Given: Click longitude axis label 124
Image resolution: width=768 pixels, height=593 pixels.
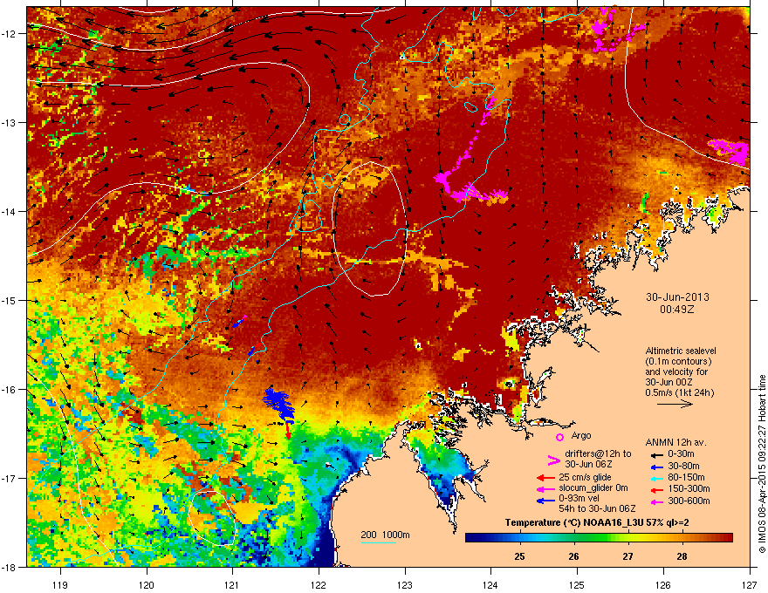Looking at the screenshot, I should 490,584.
